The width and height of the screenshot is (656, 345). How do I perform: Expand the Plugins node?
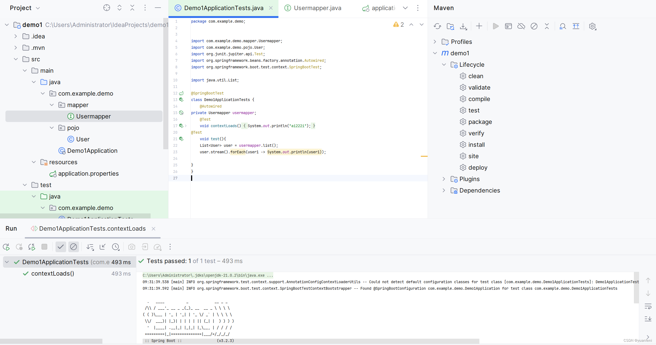pyautogui.click(x=444, y=179)
